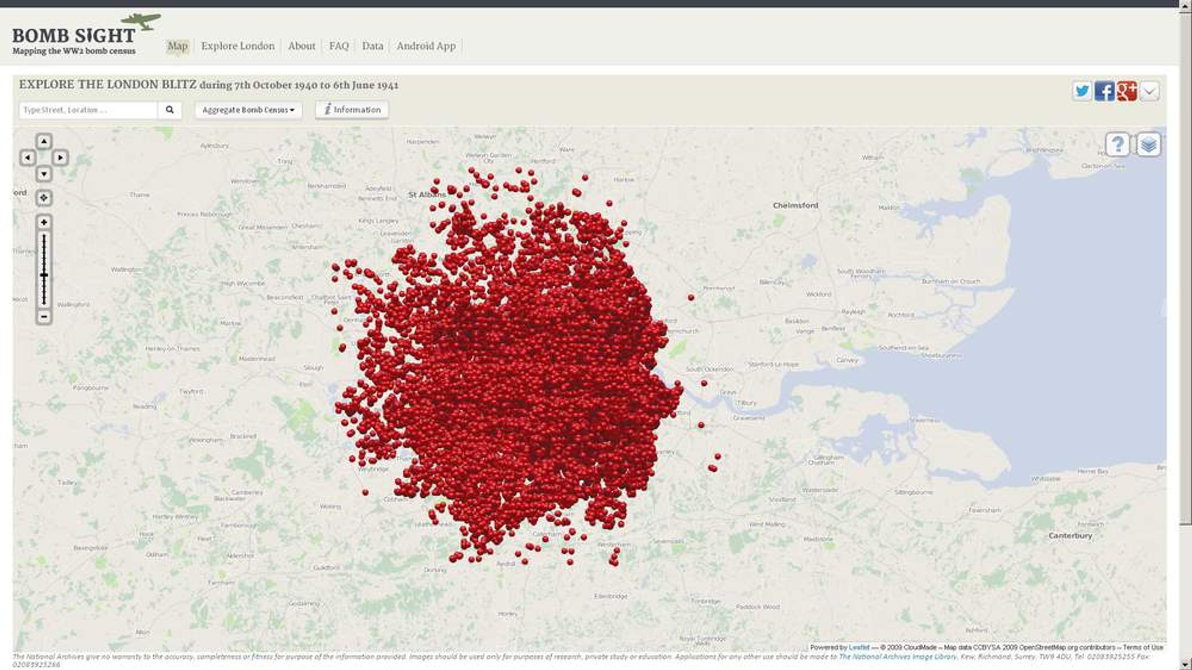The height and width of the screenshot is (670, 1192).
Task: Click the map recenter crosshair button
Action: (x=44, y=198)
